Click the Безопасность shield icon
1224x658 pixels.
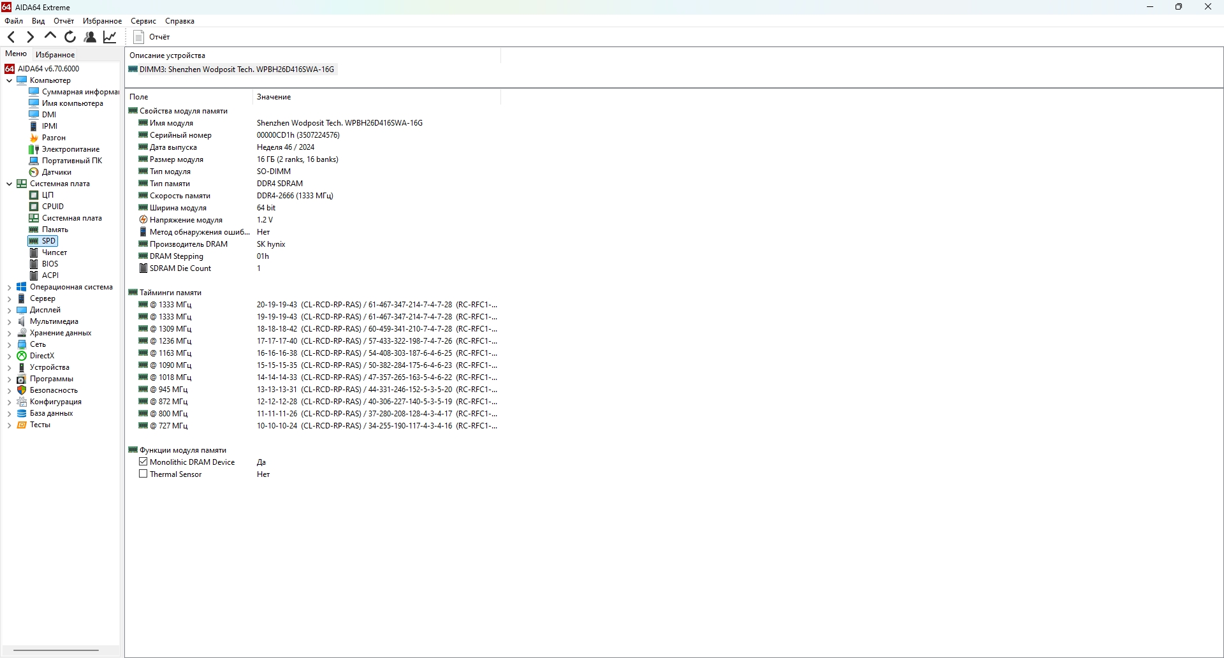click(x=22, y=390)
